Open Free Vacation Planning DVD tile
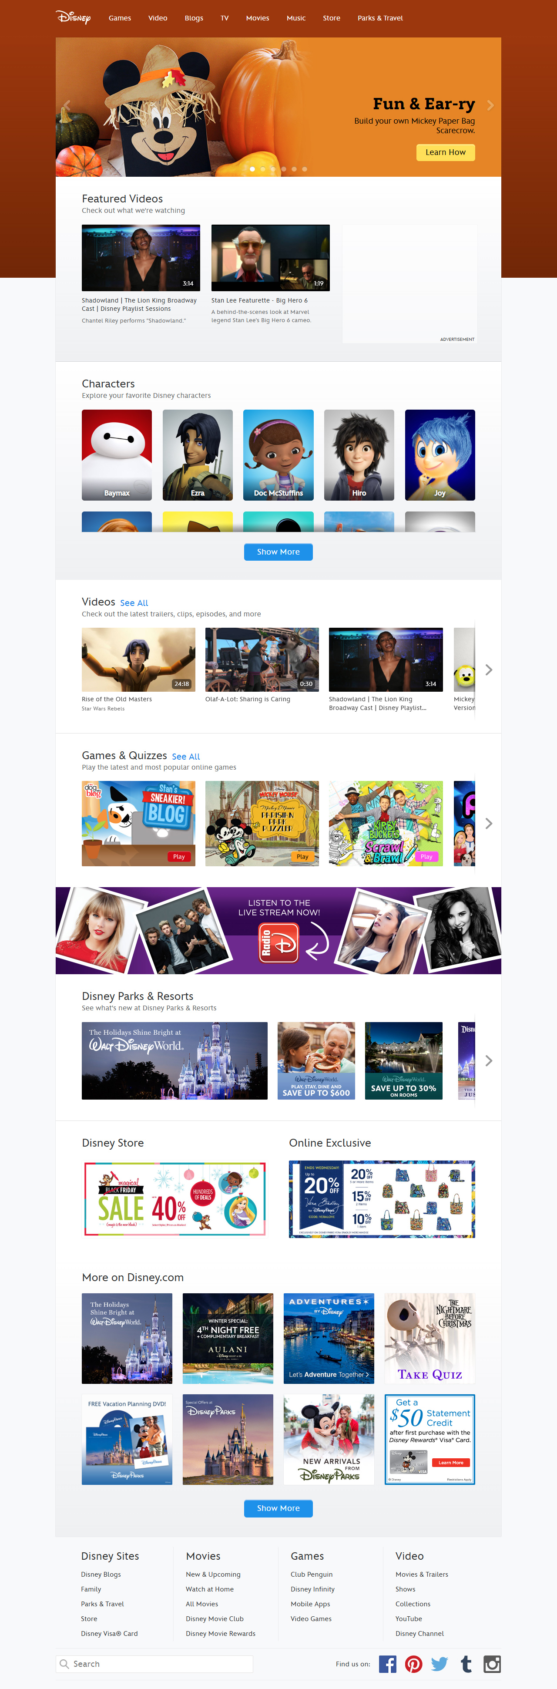Image resolution: width=557 pixels, height=1689 pixels. tap(127, 1439)
